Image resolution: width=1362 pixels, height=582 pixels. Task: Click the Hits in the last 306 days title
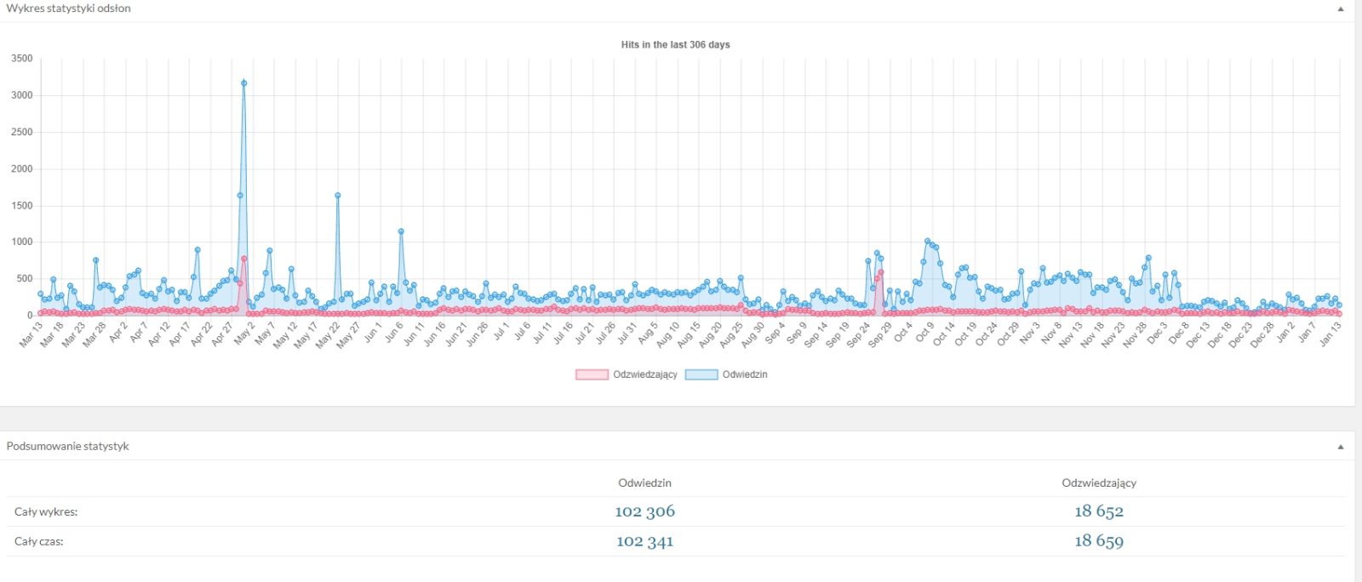point(675,45)
